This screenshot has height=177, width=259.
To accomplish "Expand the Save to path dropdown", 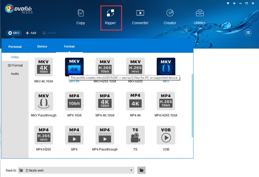I will point(131,170).
